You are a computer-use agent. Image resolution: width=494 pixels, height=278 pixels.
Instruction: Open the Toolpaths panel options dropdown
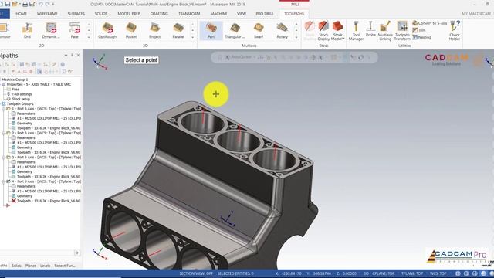(66, 55)
